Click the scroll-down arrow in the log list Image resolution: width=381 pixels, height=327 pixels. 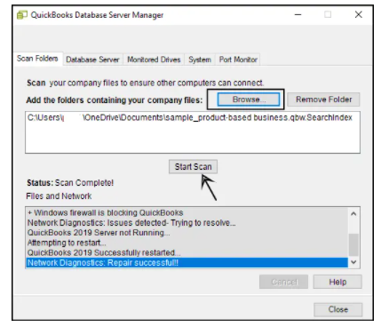[x=353, y=262]
